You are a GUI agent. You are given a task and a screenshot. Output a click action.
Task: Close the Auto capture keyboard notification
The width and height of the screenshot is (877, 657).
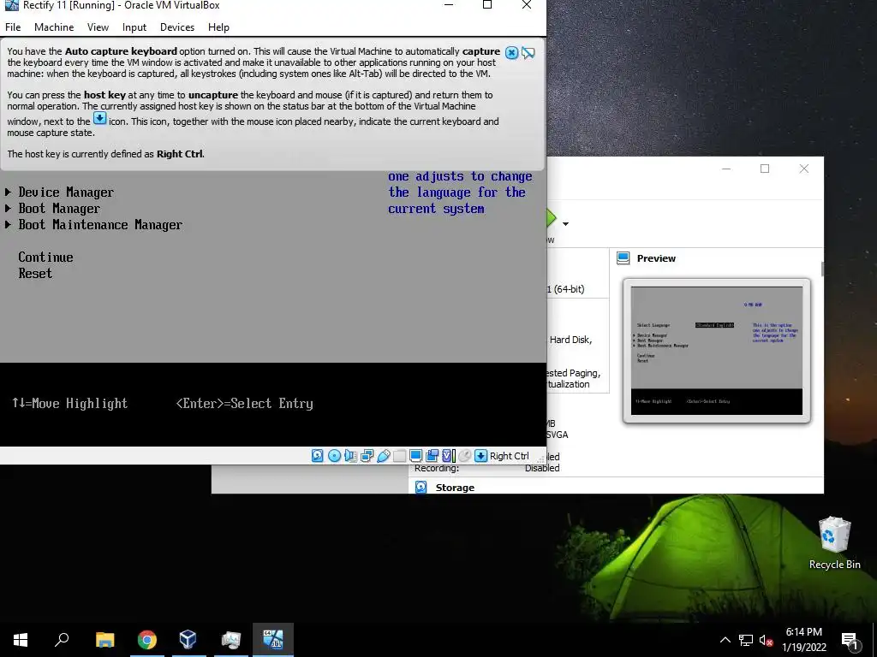511,52
